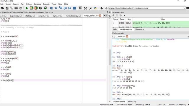Screen dimensions: 189x106
Task: Stop debugging with the blue square icon
Action: coord(74,8)
